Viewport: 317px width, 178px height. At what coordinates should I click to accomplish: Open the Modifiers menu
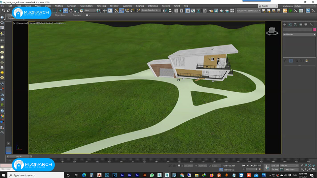(59, 6)
